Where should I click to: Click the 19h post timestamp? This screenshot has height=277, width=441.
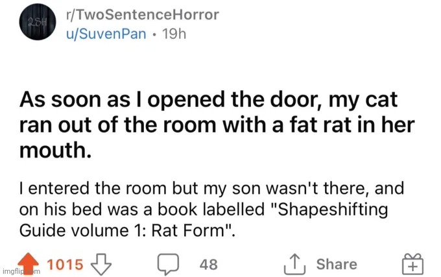[174, 34]
